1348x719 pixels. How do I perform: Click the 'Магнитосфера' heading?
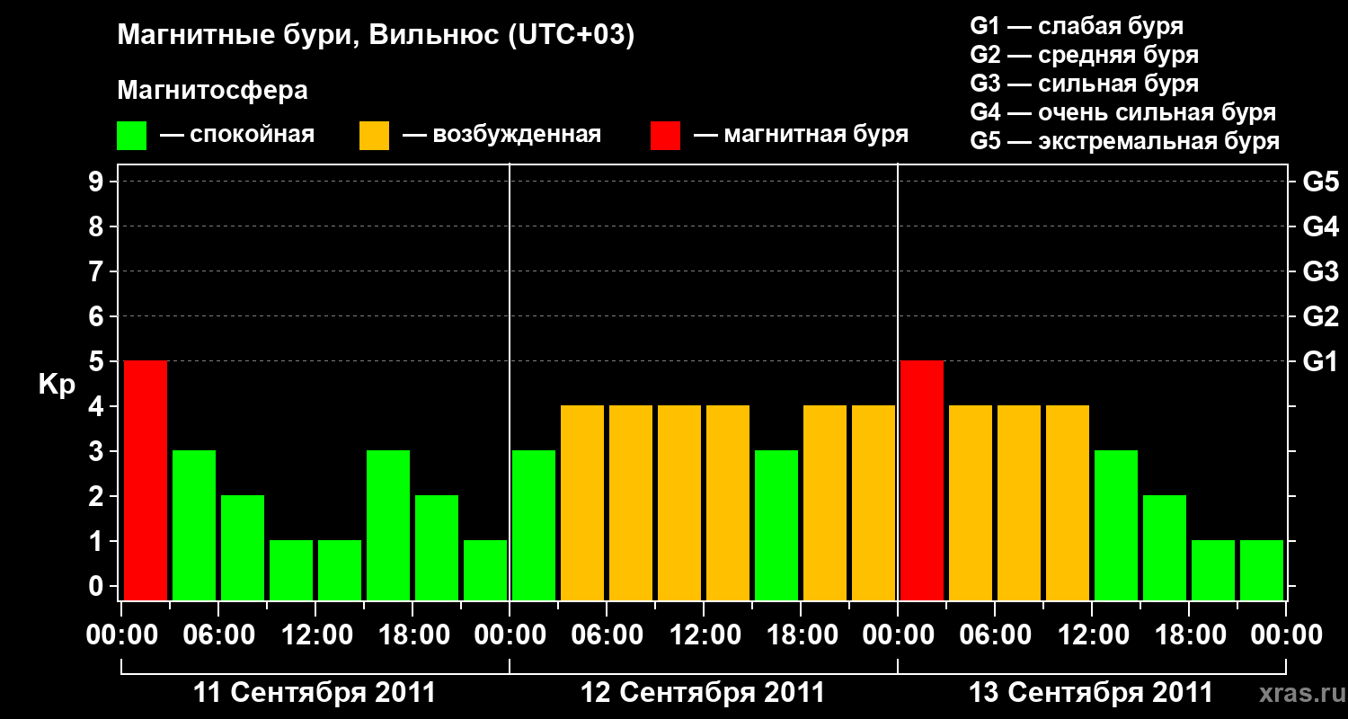pos(212,91)
